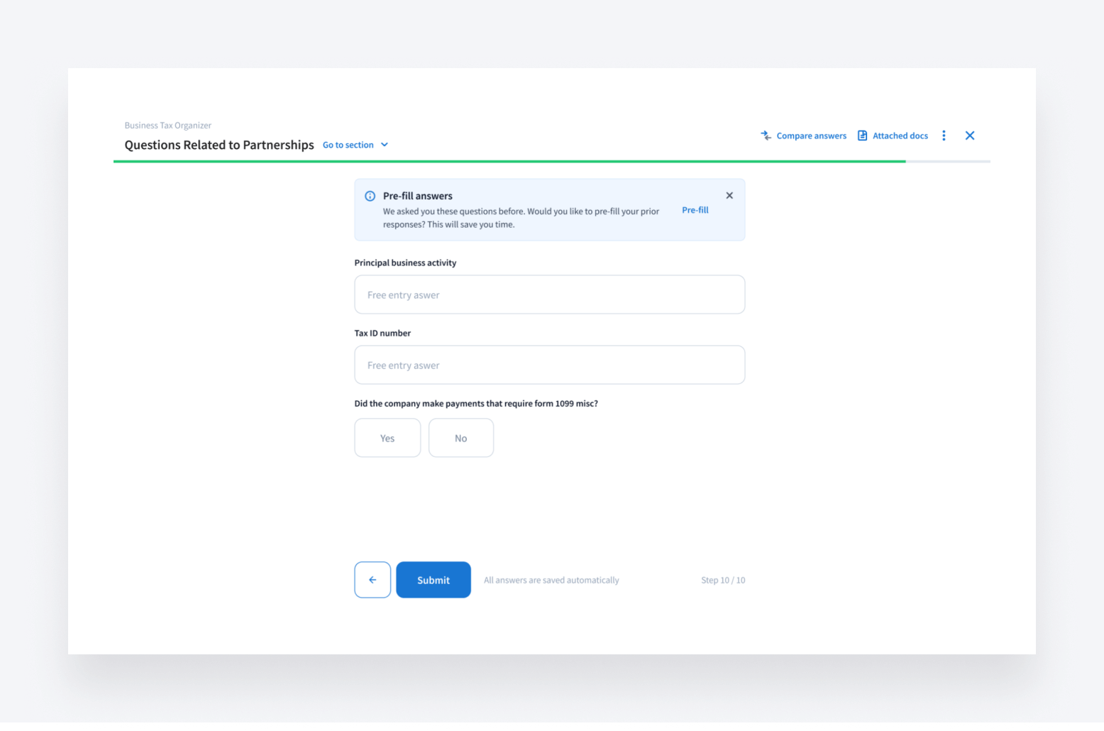The height and width of the screenshot is (731, 1104).
Task: Select No for the form 1099 misc question
Action: tap(461, 438)
